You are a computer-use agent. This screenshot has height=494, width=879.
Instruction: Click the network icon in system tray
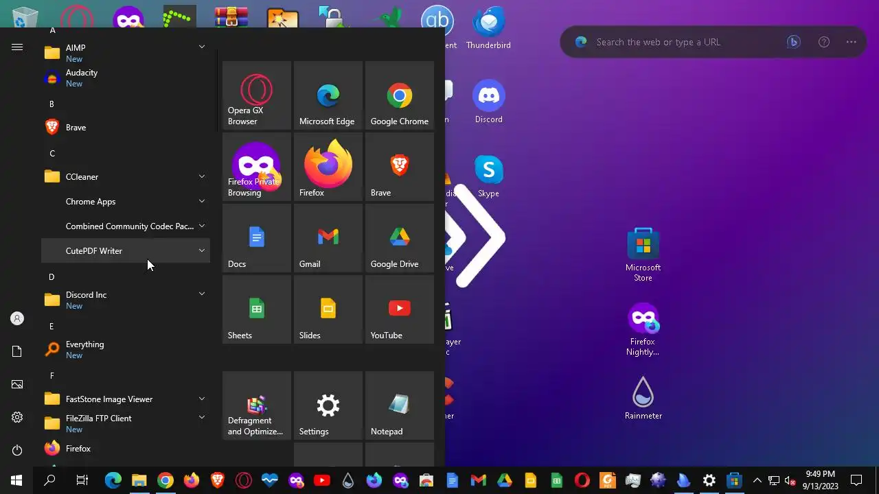pyautogui.click(x=774, y=480)
